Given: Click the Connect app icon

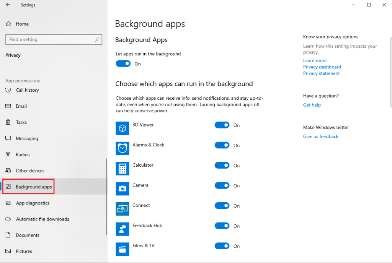Looking at the screenshot, I should click(x=122, y=209).
